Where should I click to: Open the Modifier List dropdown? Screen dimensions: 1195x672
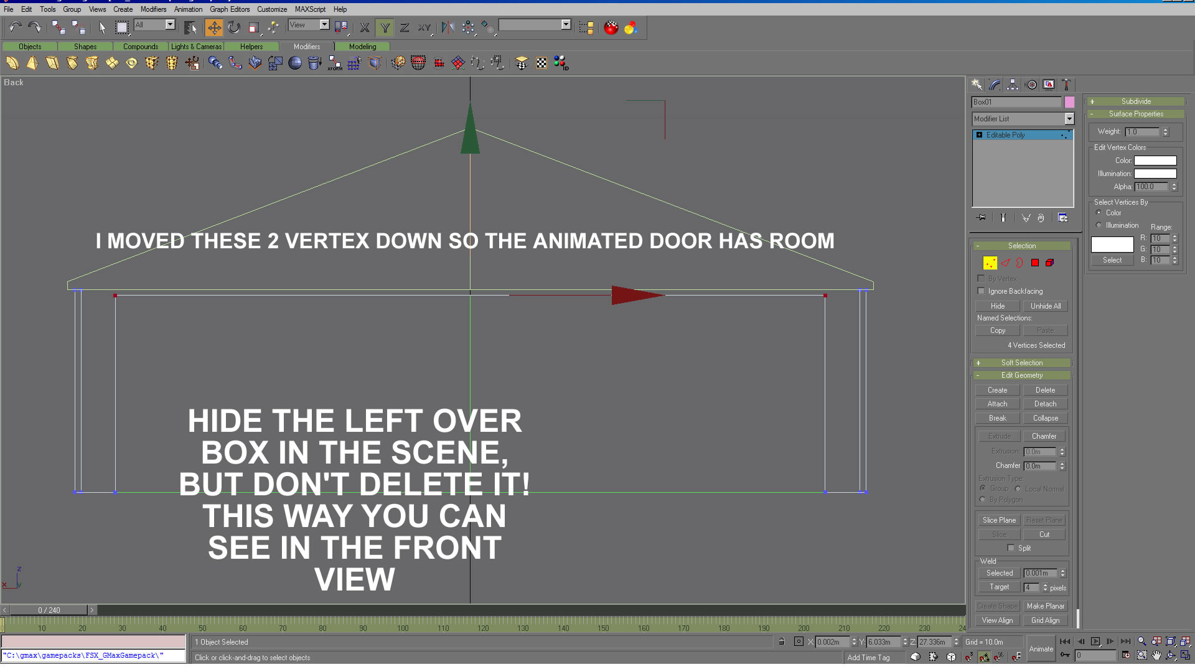(x=1069, y=119)
